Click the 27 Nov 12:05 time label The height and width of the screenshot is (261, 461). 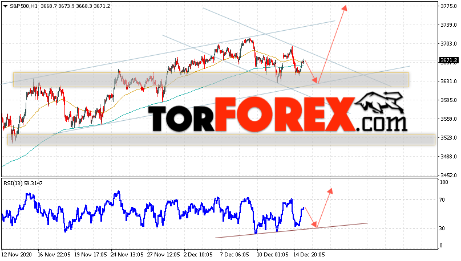coord(164,255)
